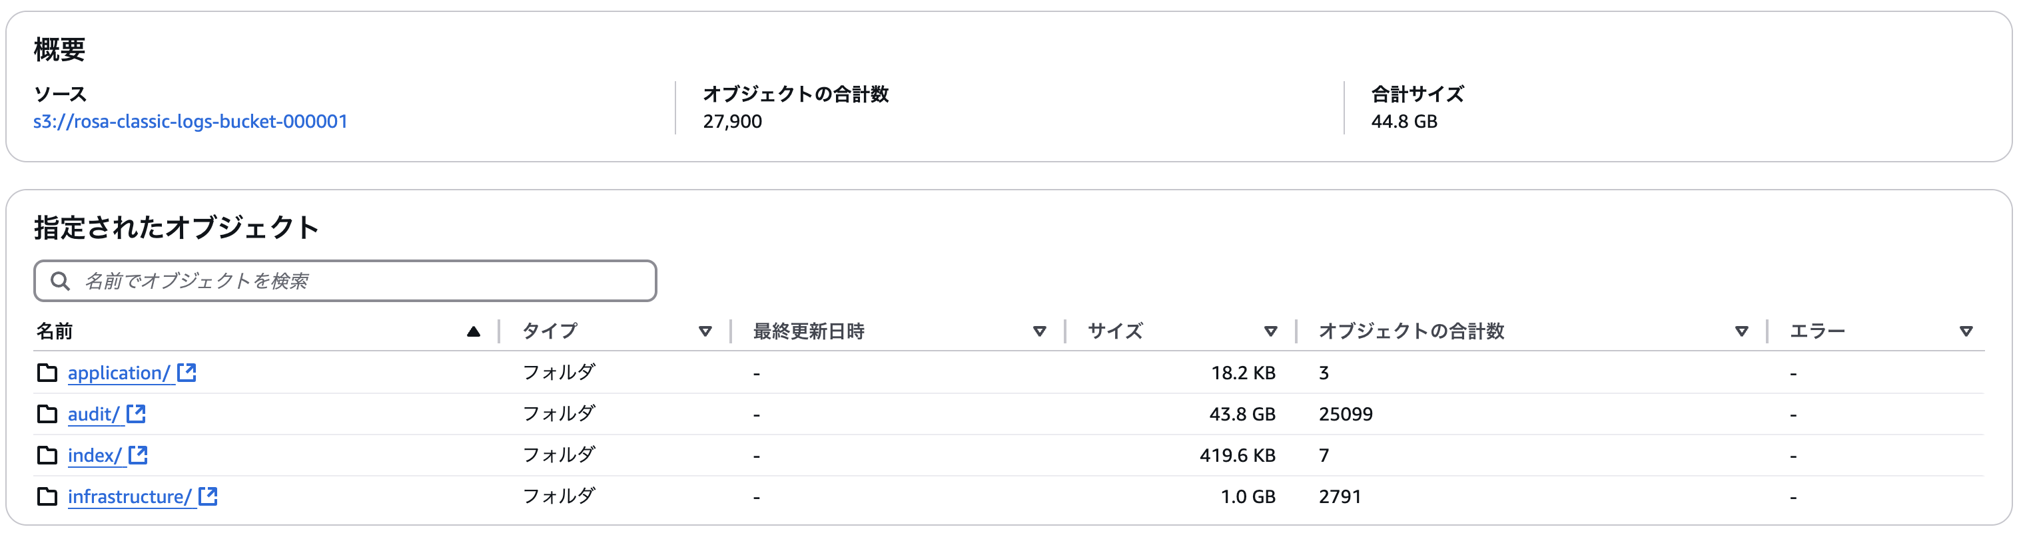This screenshot has height=535, width=2021.
Task: Sort by 名前 column ascending arrow
Action: point(473,331)
